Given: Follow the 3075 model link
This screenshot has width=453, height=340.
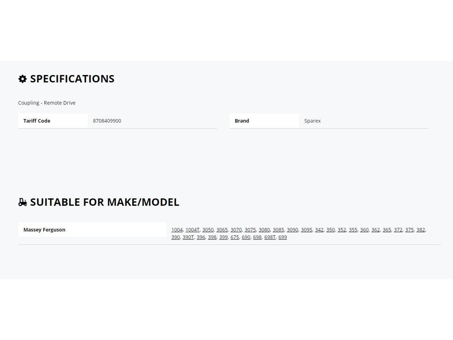Looking at the screenshot, I should 250,230.
